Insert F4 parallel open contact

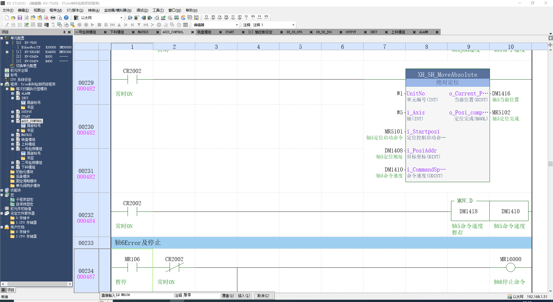[x=220, y=18]
